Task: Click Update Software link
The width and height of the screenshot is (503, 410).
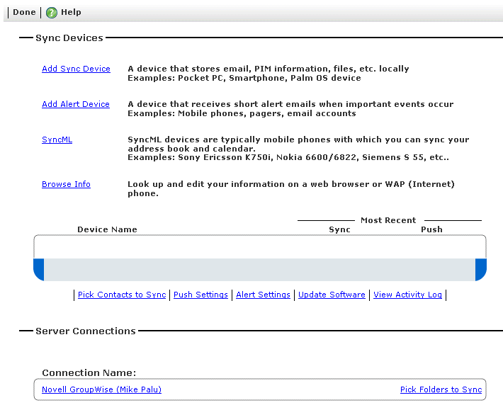Action: click(x=332, y=295)
